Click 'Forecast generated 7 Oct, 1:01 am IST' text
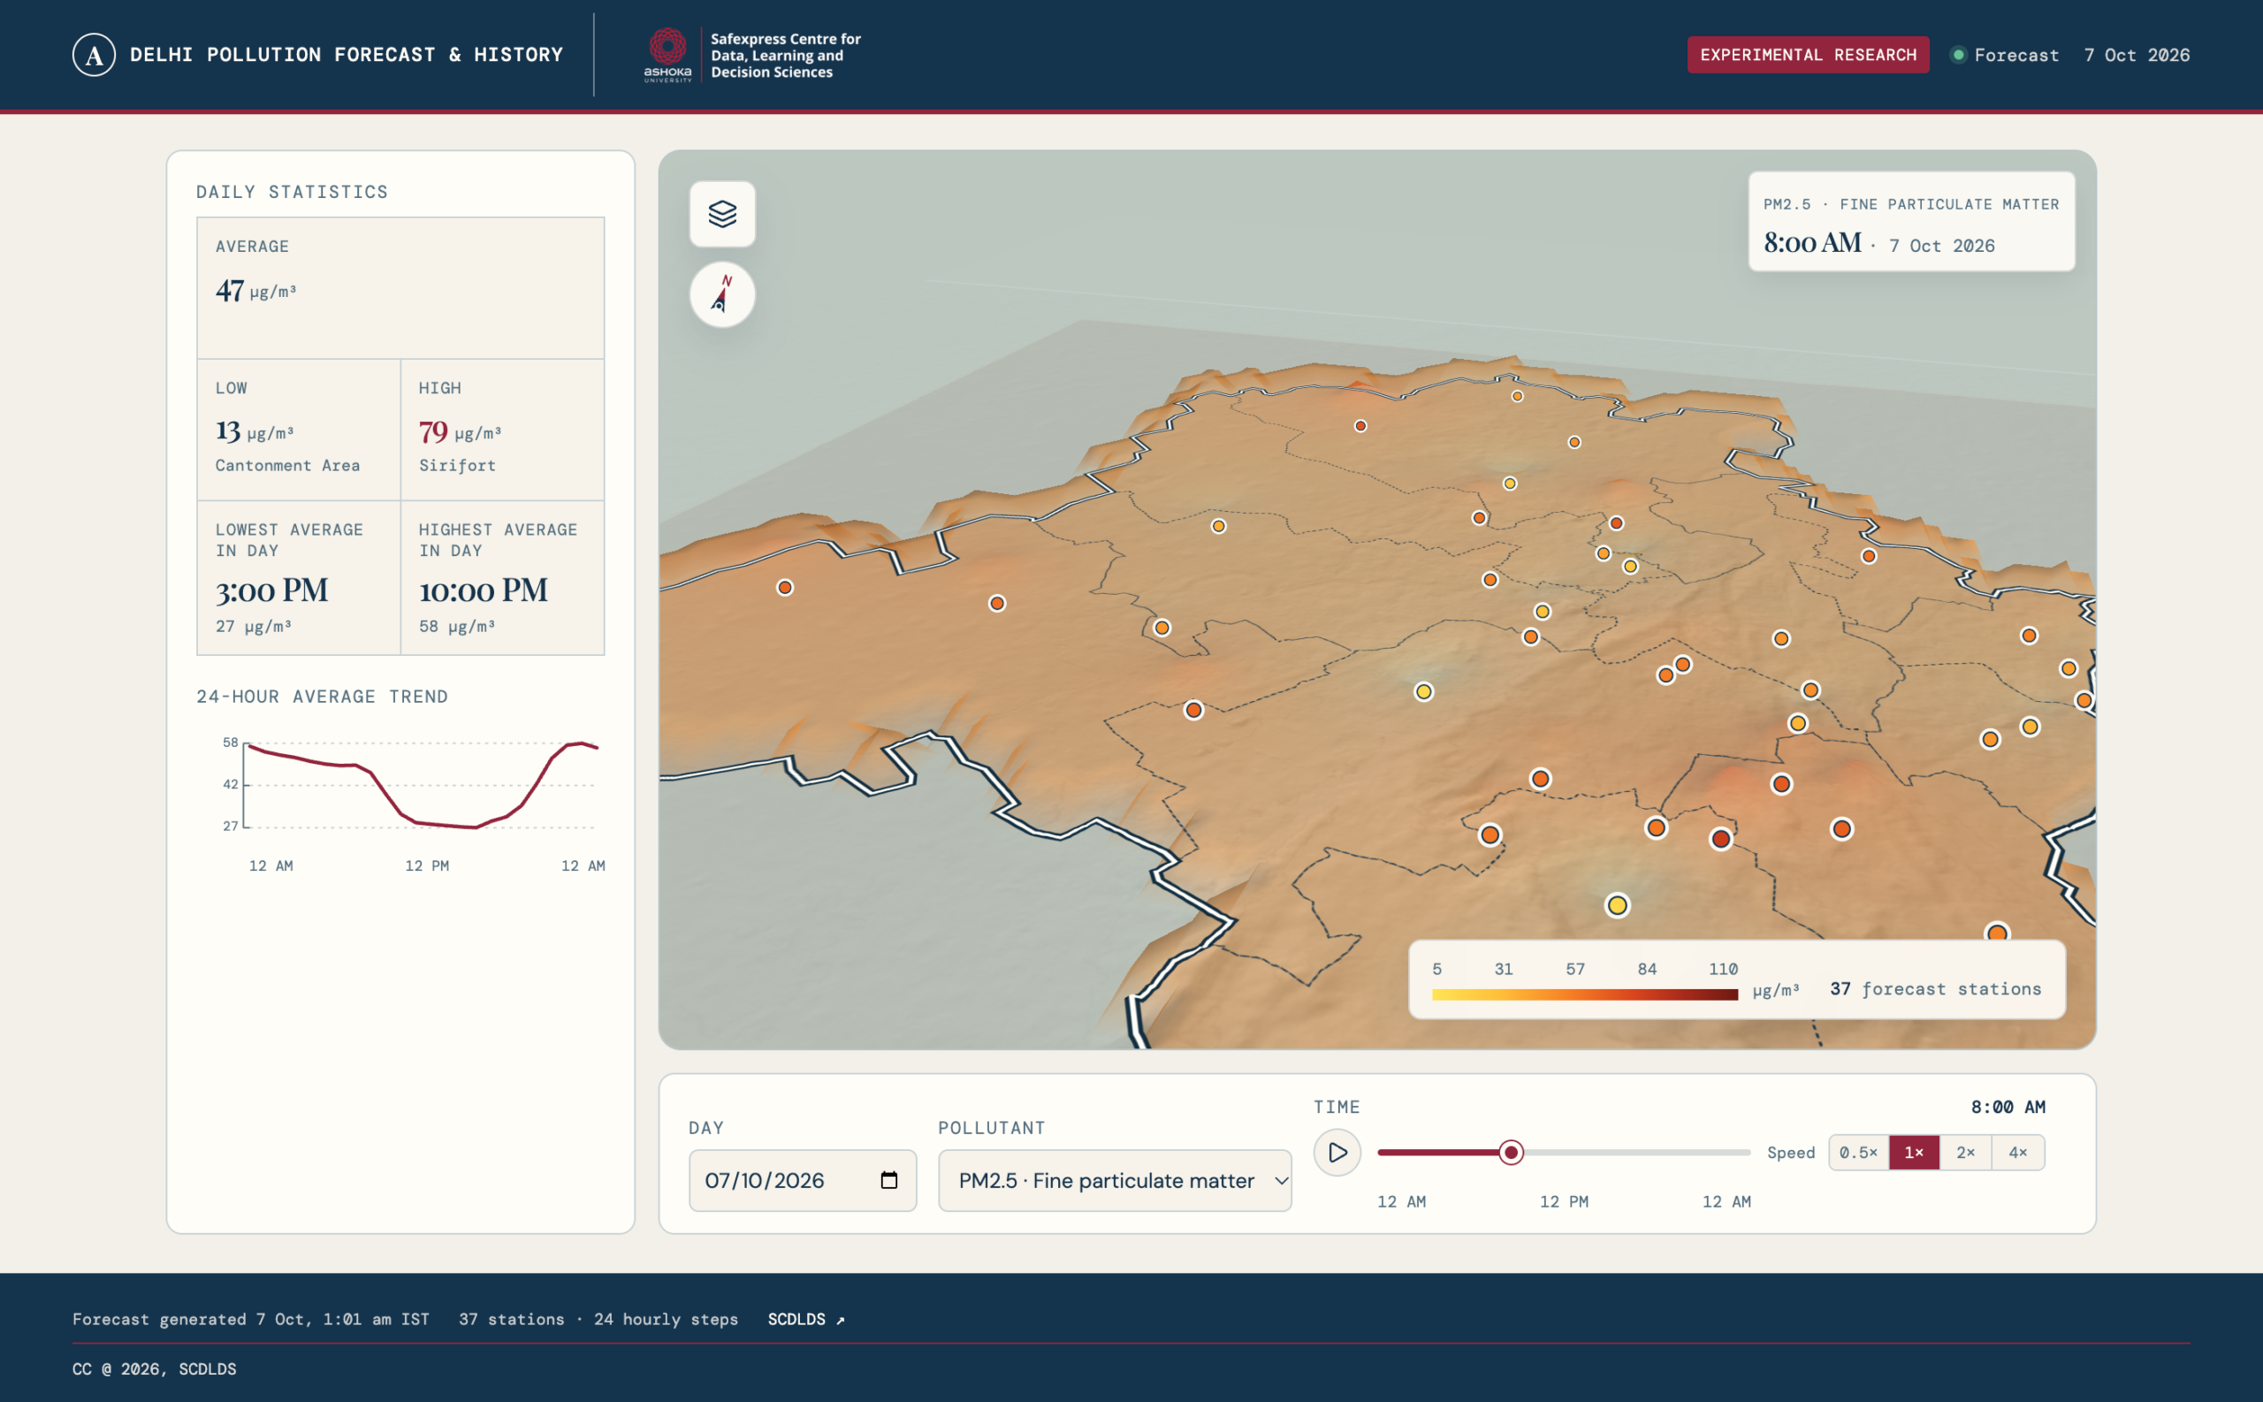2263x1402 pixels. pyautogui.click(x=250, y=1319)
